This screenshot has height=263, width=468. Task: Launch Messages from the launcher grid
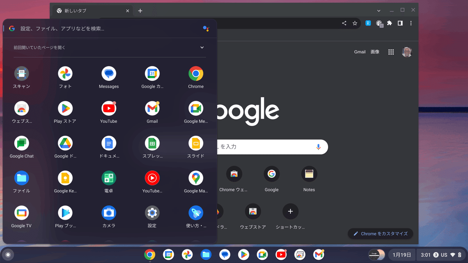pos(109,74)
